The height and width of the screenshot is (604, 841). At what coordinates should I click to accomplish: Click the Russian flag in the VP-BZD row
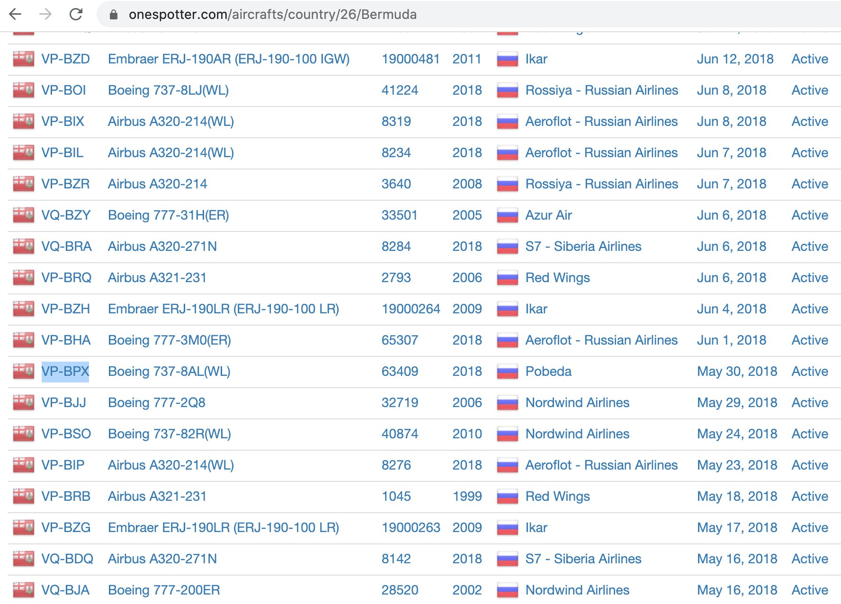pyautogui.click(x=508, y=59)
